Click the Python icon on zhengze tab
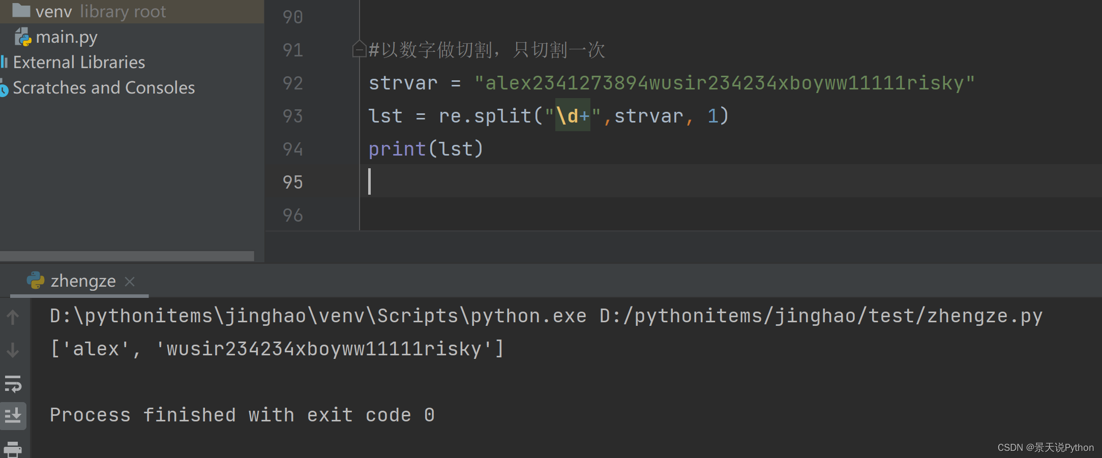Viewport: 1102px width, 458px height. [36, 280]
